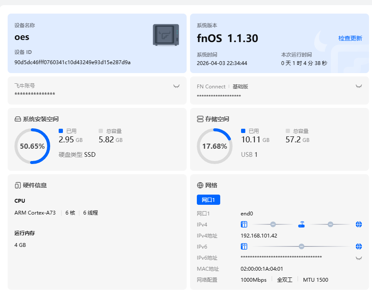Unhide the IPv6地址 using its eye icon
The height and width of the screenshot is (297, 372).
(359, 258)
